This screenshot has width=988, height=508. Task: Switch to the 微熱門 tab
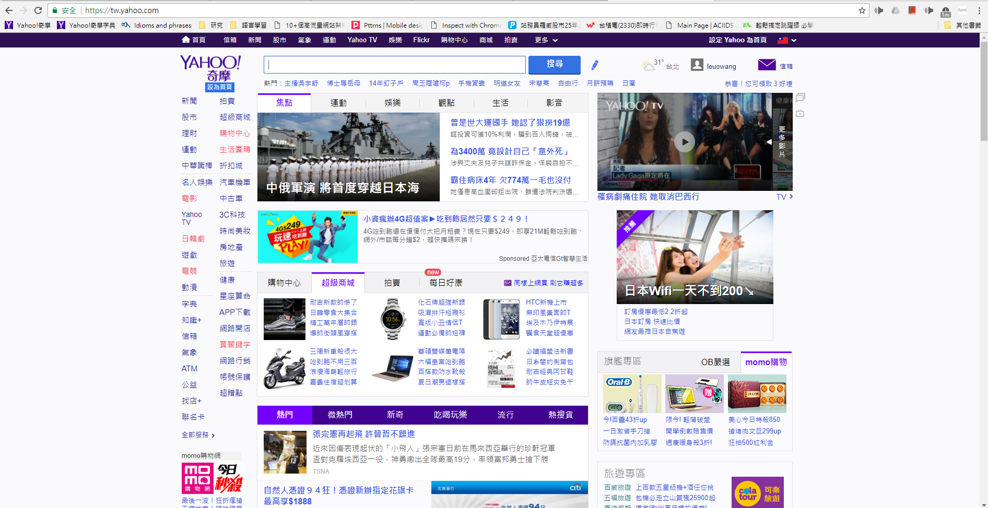coord(340,415)
